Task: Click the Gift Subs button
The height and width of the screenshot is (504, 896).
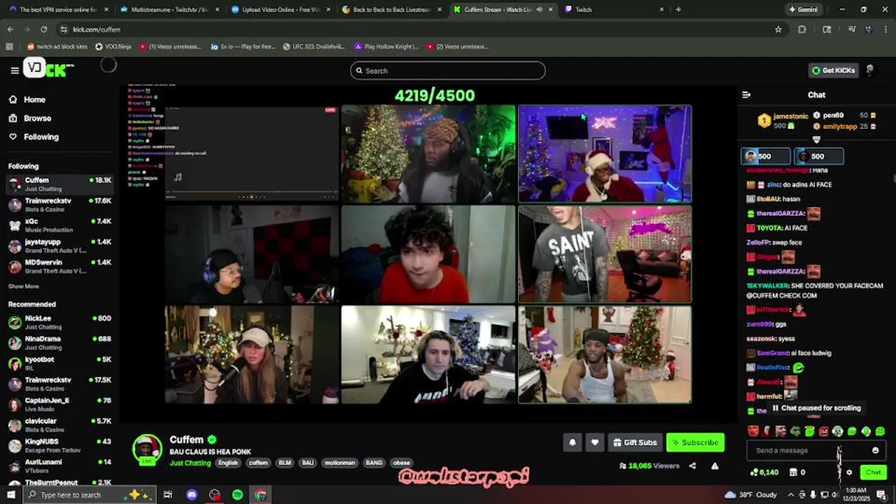Action: pos(635,442)
